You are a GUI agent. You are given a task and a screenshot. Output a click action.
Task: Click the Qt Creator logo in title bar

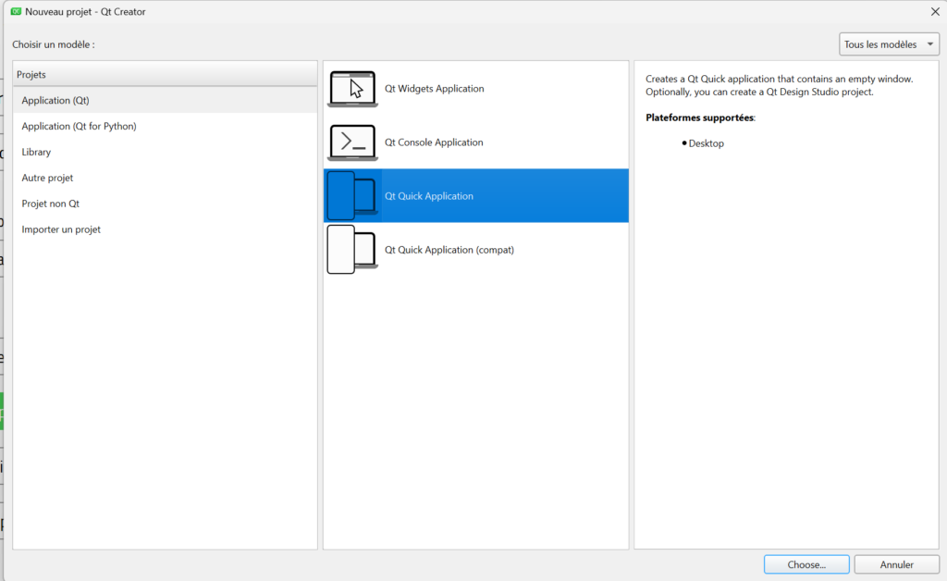point(17,11)
